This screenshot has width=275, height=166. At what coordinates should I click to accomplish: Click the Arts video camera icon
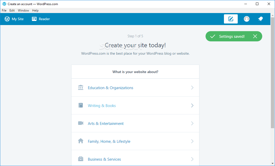coord(81,123)
